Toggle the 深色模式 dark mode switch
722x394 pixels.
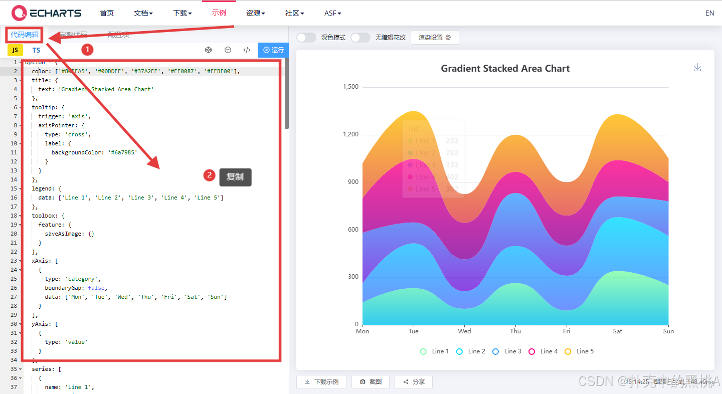(306, 38)
